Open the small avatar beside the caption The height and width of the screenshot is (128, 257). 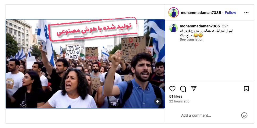click(x=173, y=28)
